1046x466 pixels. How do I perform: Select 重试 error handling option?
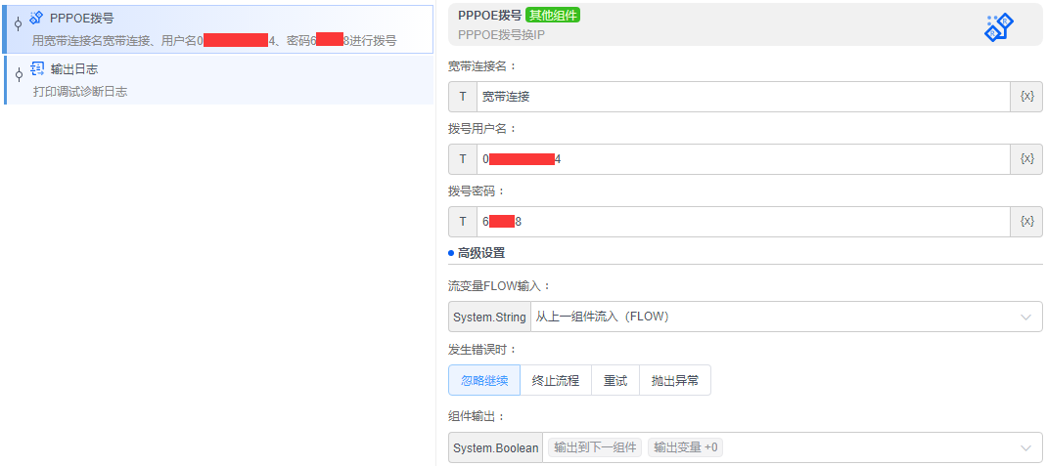tap(615, 380)
